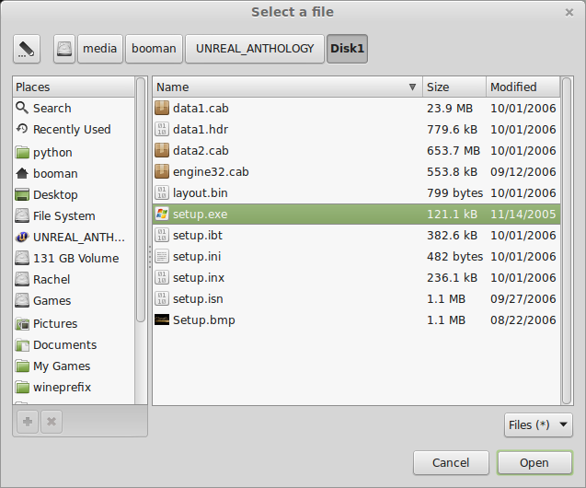Viewport: 586px width, 488px height.
Task: Click the add bookmark plus button
Action: coord(28,422)
